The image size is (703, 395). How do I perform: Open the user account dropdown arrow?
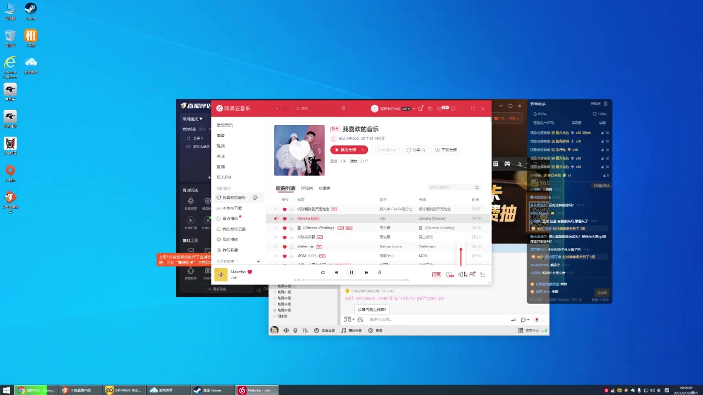(x=414, y=109)
